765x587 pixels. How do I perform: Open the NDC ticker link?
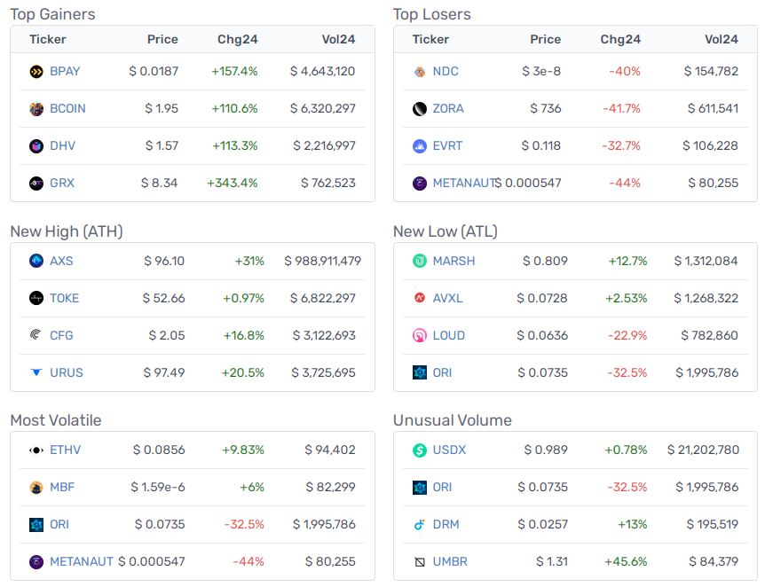click(x=446, y=71)
